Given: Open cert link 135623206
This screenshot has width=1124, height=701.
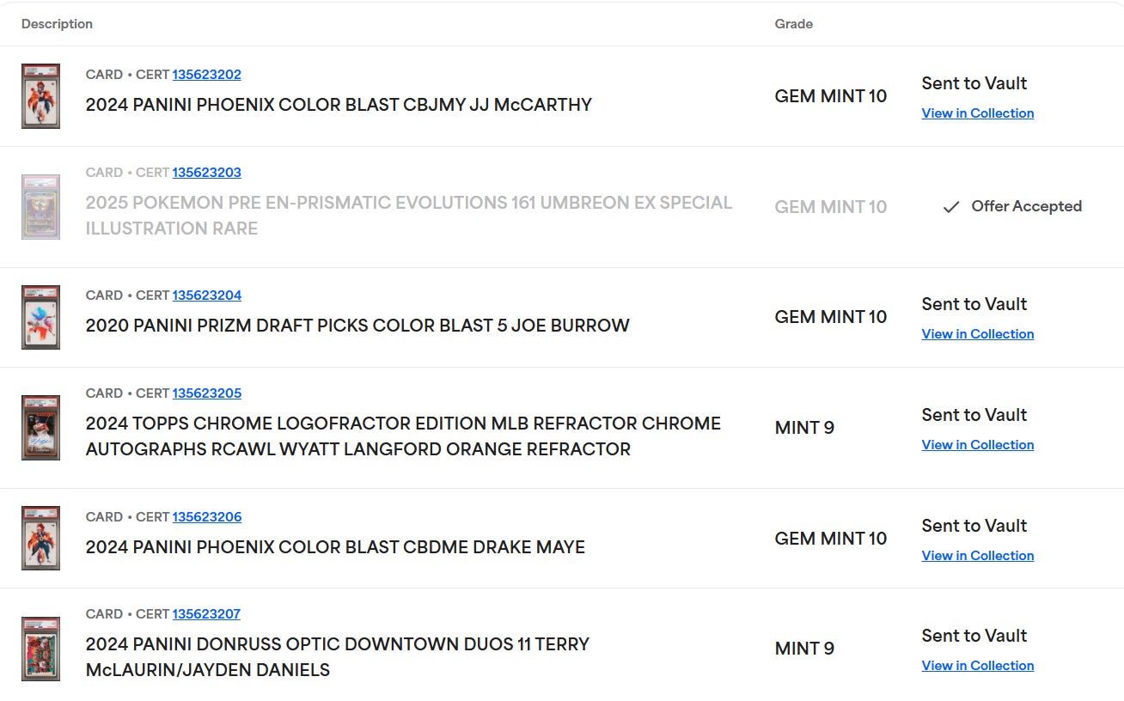Looking at the screenshot, I should [x=206, y=517].
